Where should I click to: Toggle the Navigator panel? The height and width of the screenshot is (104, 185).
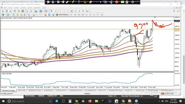(x=21, y=15)
